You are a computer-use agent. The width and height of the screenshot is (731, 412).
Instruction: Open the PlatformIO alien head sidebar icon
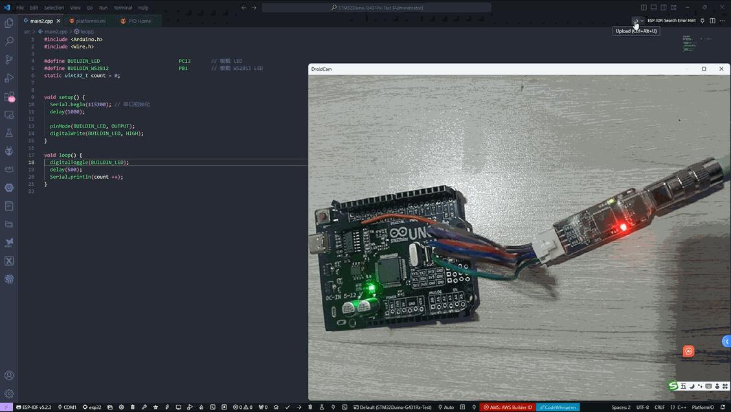click(x=9, y=151)
